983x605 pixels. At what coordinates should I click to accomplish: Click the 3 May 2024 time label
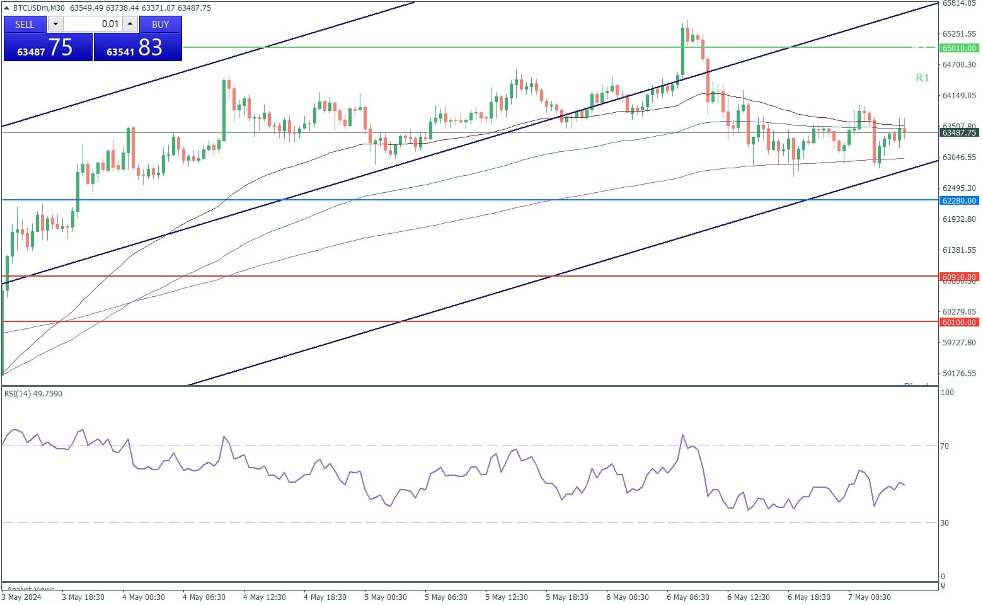(x=21, y=597)
